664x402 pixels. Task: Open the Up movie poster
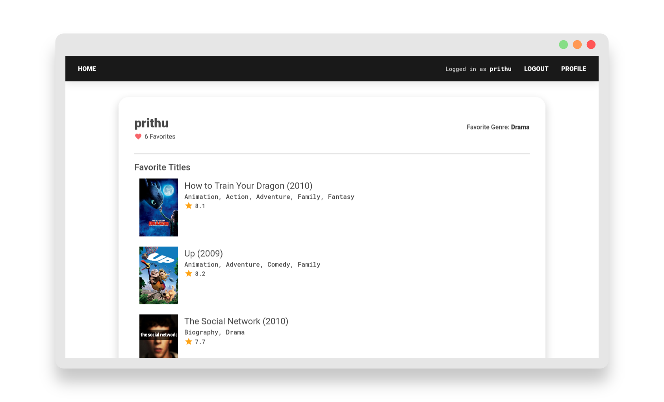click(x=159, y=275)
